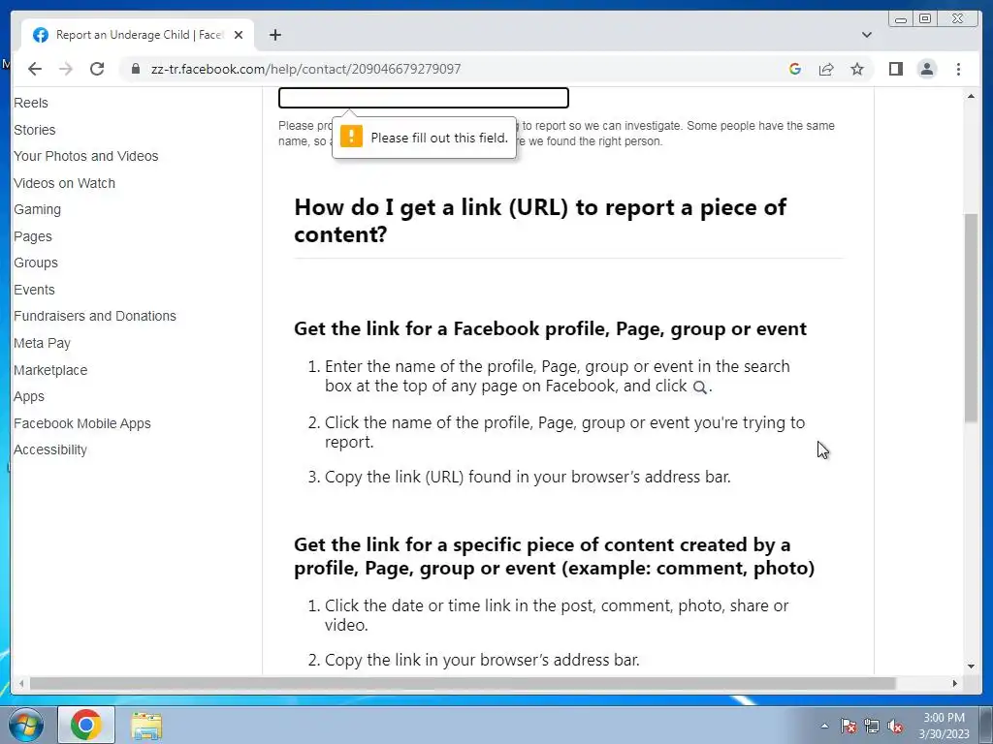Open Windows Explorer from the taskbar
993x744 pixels.
click(x=146, y=726)
